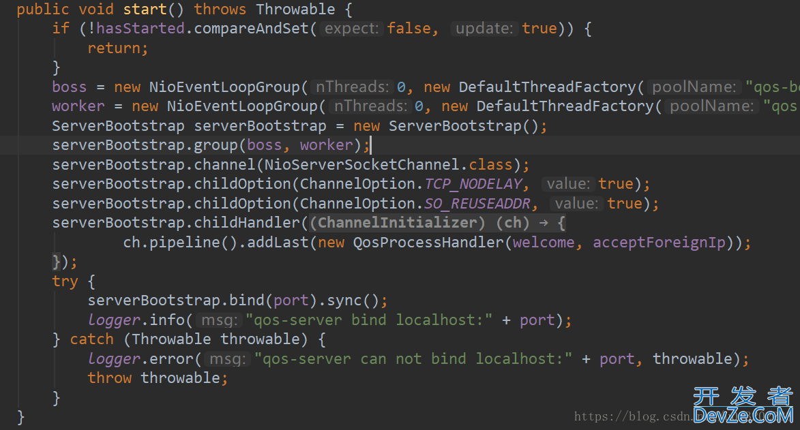
Task: Click "poolName:" hint on the boss line
Action: pos(694,87)
